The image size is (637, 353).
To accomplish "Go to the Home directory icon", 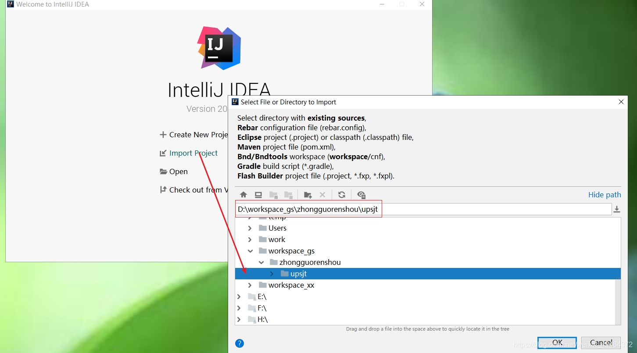I will tap(243, 195).
